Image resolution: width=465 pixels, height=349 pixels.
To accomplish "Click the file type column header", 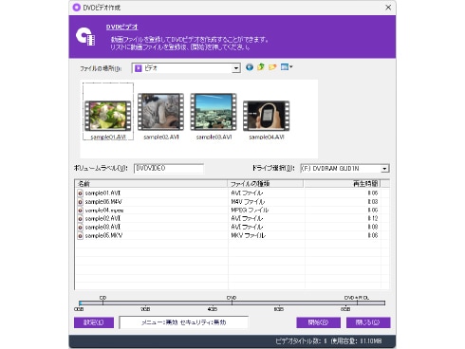I will (266, 184).
